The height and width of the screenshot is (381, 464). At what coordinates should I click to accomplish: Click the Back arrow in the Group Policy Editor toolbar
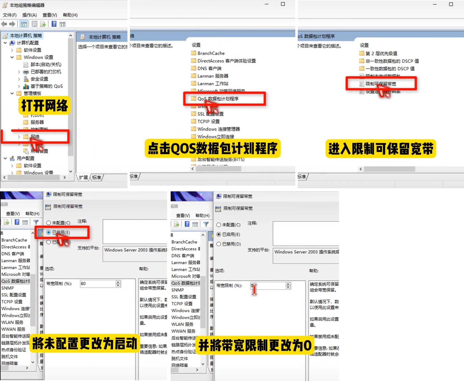pyautogui.click(x=4, y=24)
